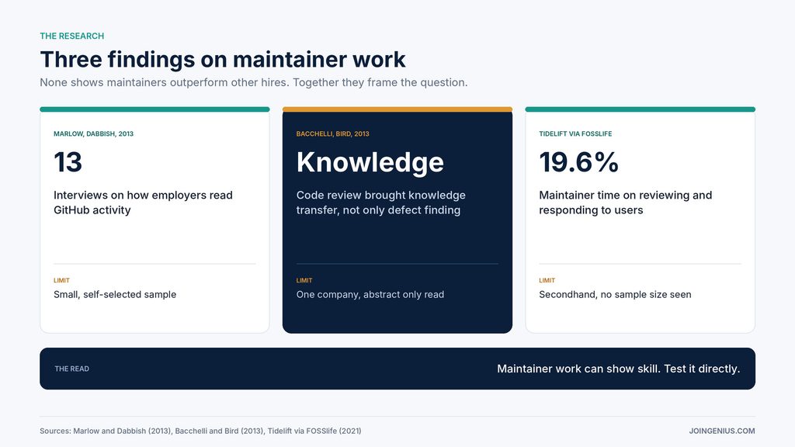Select the large '13' statistic

pyautogui.click(x=68, y=162)
